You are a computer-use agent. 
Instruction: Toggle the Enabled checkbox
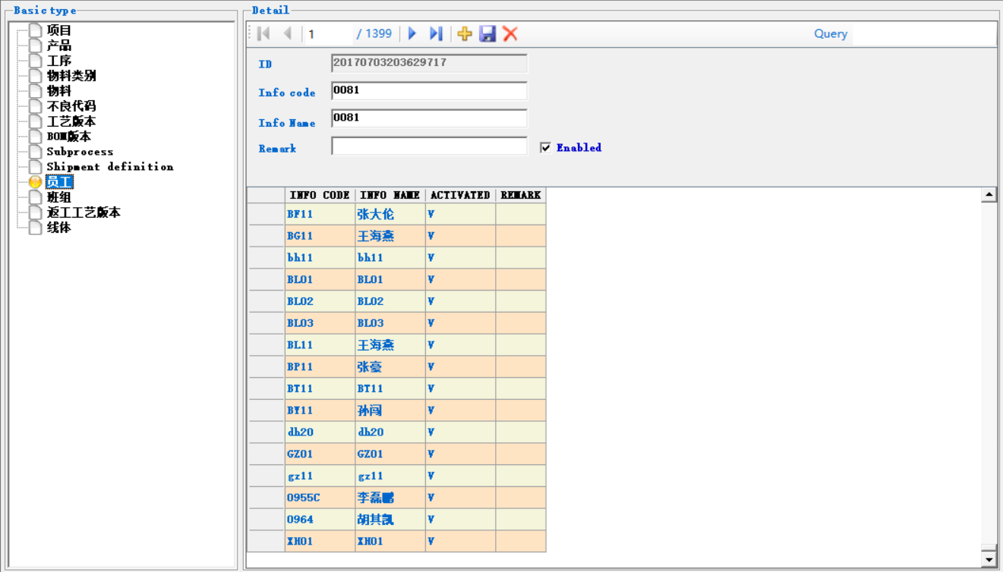tap(545, 148)
